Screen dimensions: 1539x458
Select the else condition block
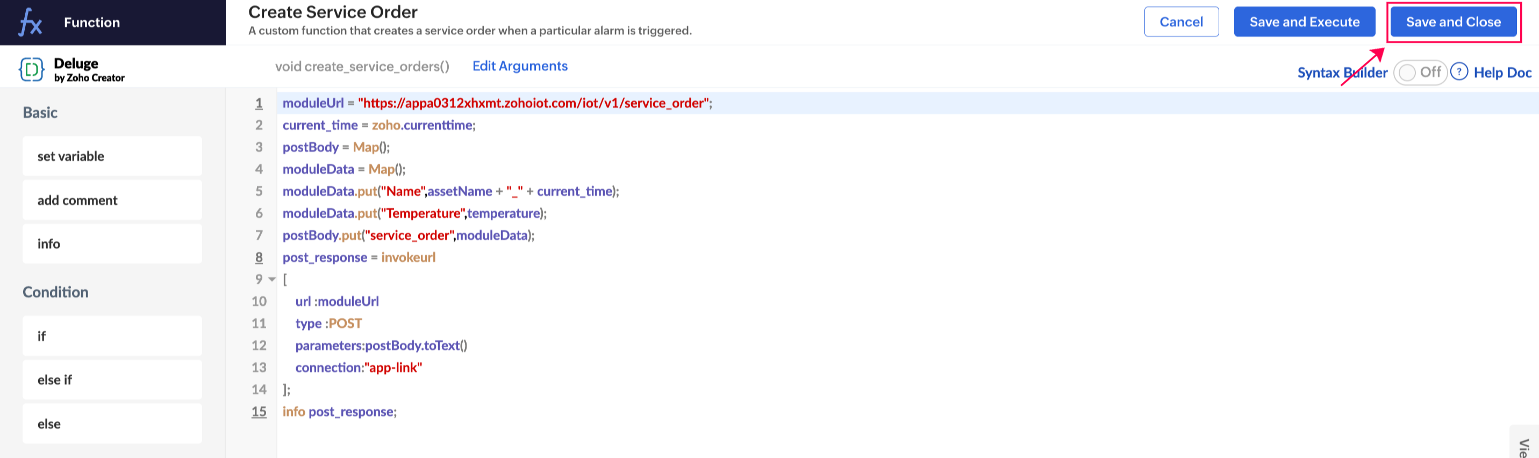click(112, 424)
